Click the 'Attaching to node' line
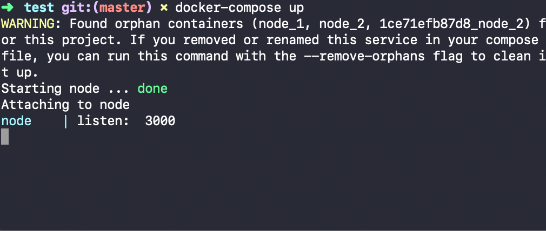Image resolution: width=546 pixels, height=231 pixels. [65, 105]
